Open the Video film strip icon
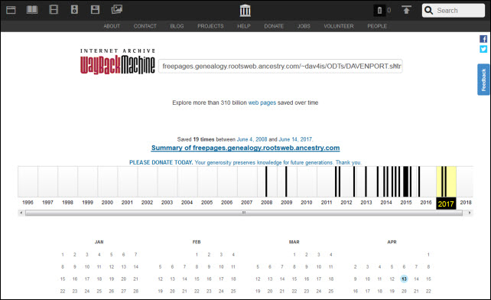The height and width of the screenshot is (300, 491). click(x=54, y=10)
